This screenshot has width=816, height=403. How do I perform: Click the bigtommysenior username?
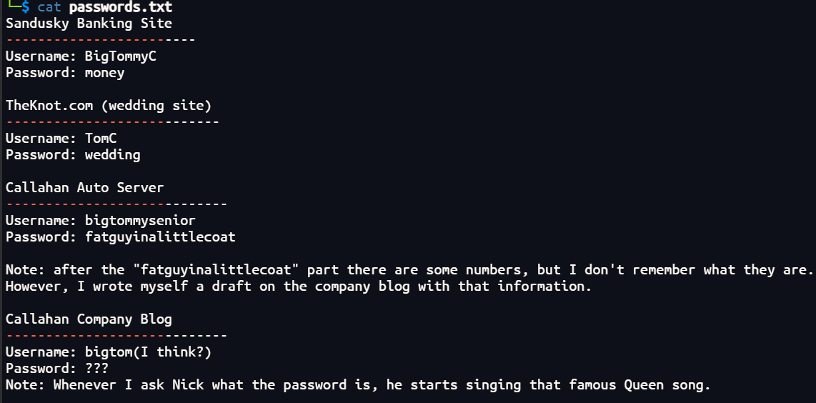click(x=140, y=221)
